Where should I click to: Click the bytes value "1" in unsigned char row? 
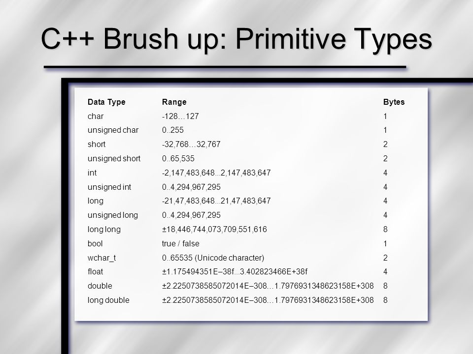(x=385, y=130)
